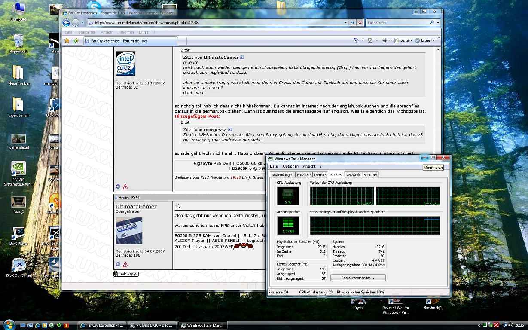Click the quote arrow icon next to morgessa citation

tap(230, 129)
